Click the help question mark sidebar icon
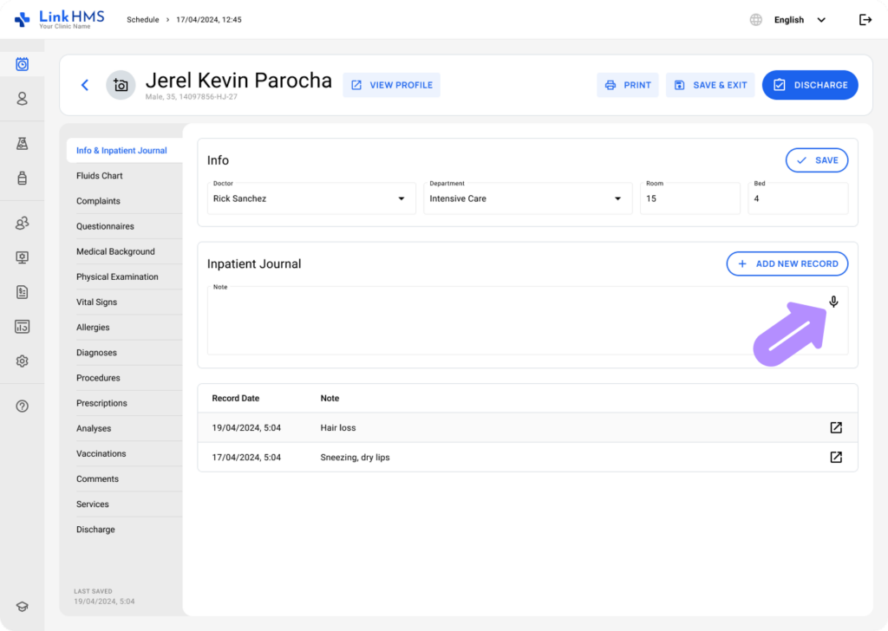This screenshot has width=888, height=631. pos(23,406)
